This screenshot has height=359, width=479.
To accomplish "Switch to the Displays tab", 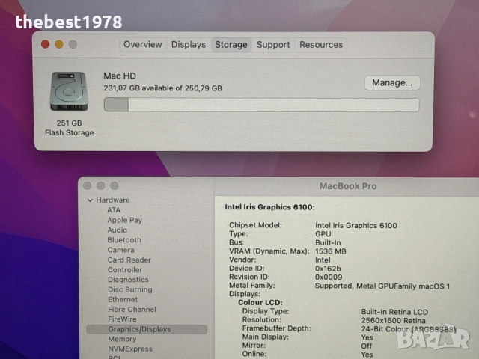I will 189,45.
